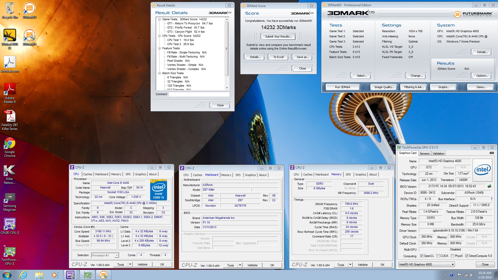This screenshot has width=498, height=280.
Task: Toggle the PhysX checkbox in GPU-Z
Action: coord(452,256)
